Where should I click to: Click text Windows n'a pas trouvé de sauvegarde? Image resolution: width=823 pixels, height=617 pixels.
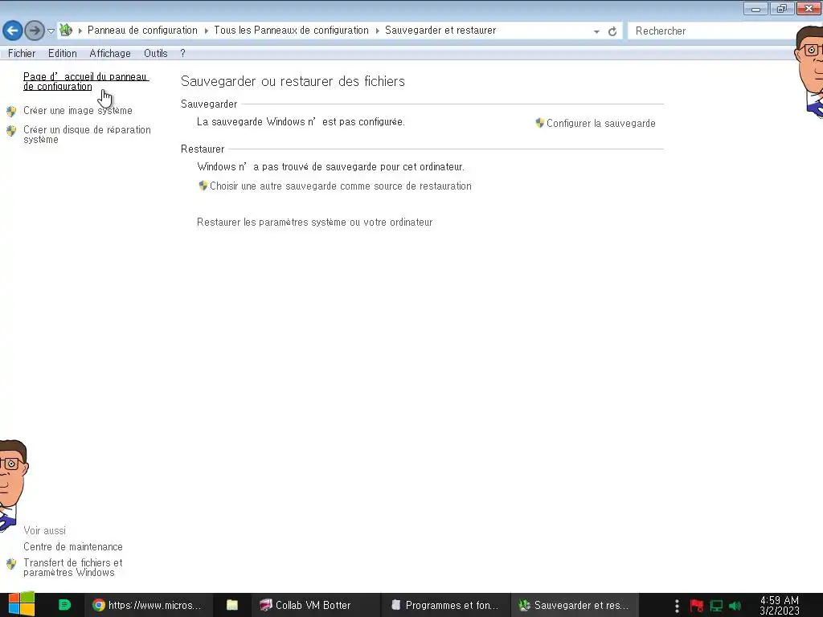[x=330, y=167]
